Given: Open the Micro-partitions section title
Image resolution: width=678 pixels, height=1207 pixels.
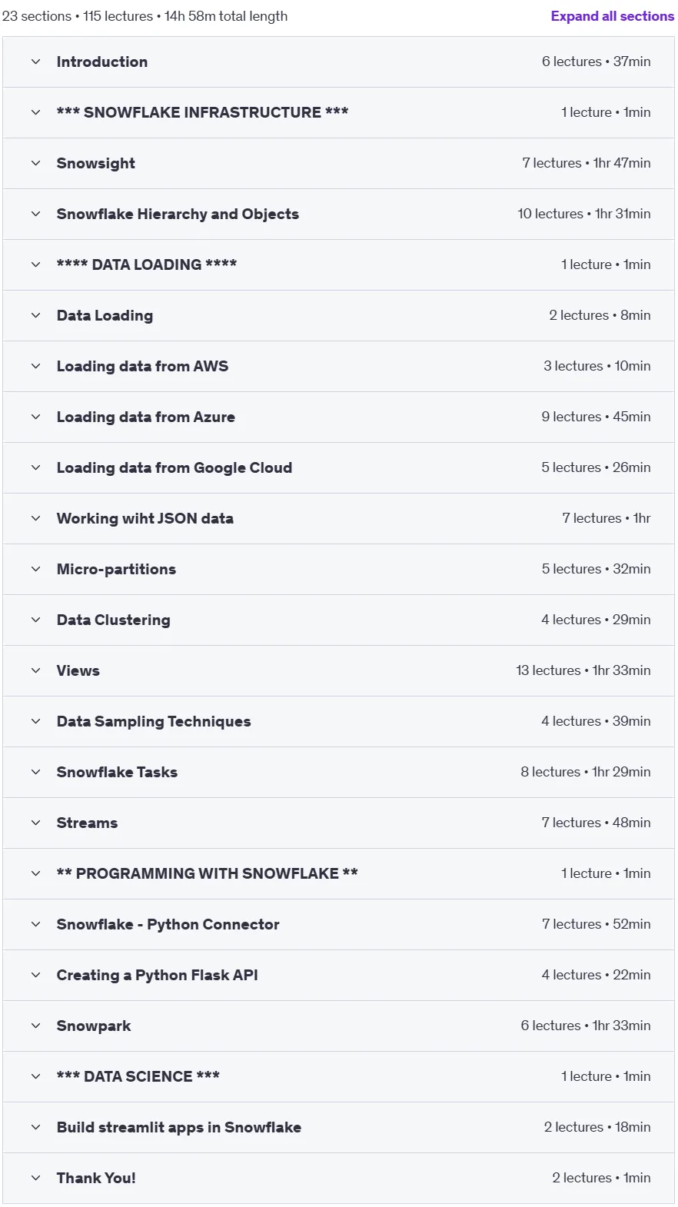Looking at the screenshot, I should 116,569.
